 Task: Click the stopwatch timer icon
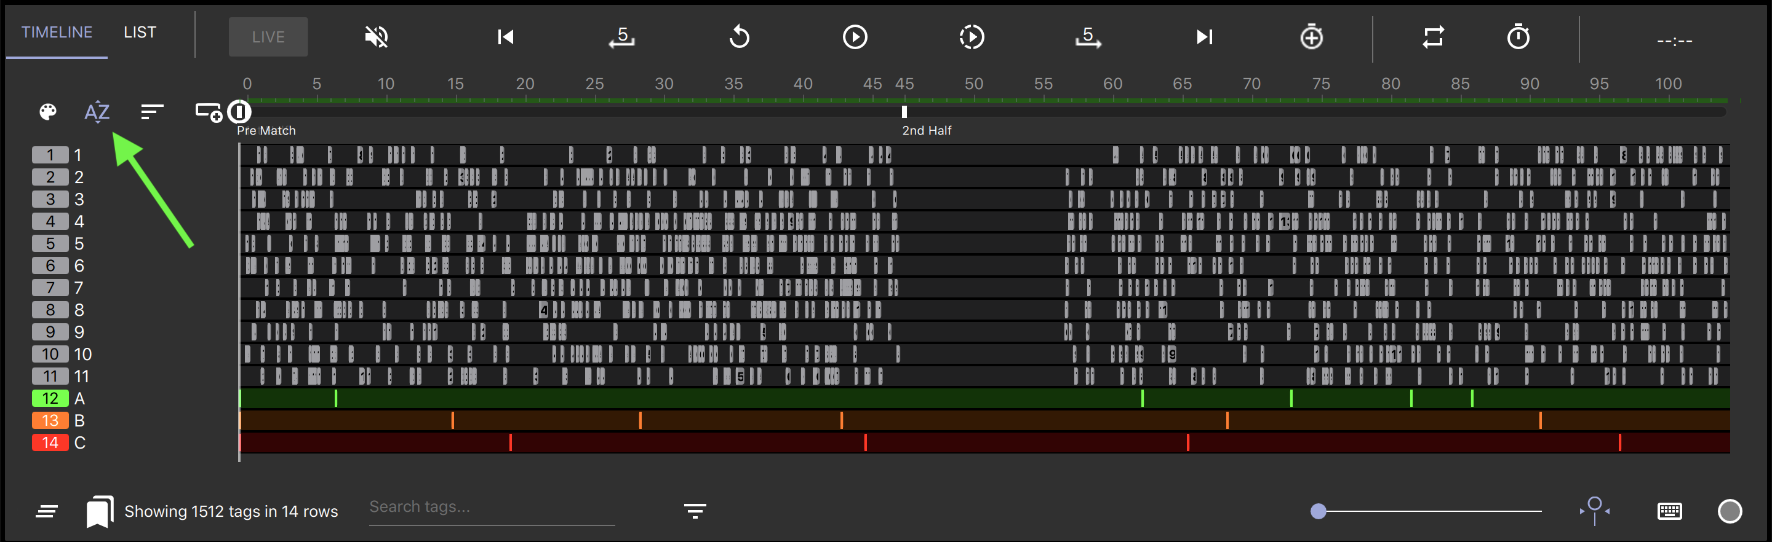point(1518,36)
